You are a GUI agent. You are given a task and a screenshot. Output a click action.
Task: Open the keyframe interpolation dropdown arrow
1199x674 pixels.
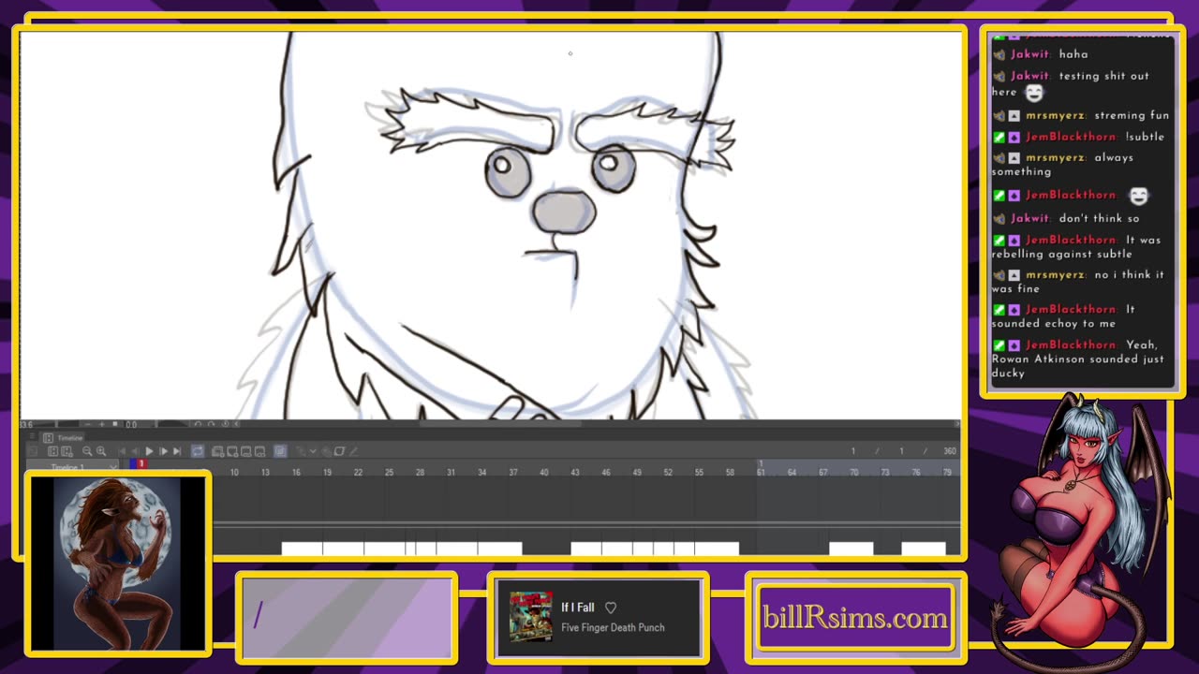pyautogui.click(x=313, y=451)
